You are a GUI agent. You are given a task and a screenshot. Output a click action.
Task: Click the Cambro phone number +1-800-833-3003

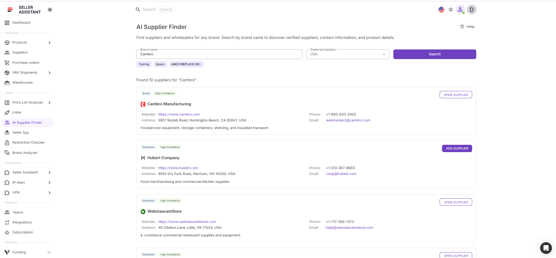[341, 114]
